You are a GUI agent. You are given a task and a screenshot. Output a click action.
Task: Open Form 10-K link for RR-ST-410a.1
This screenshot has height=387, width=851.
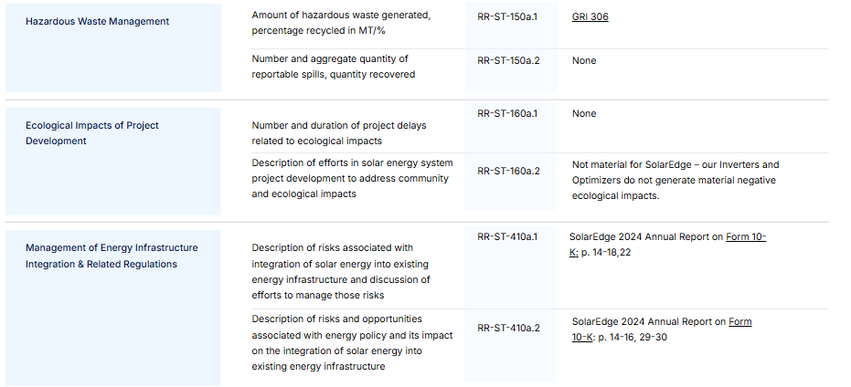746,237
